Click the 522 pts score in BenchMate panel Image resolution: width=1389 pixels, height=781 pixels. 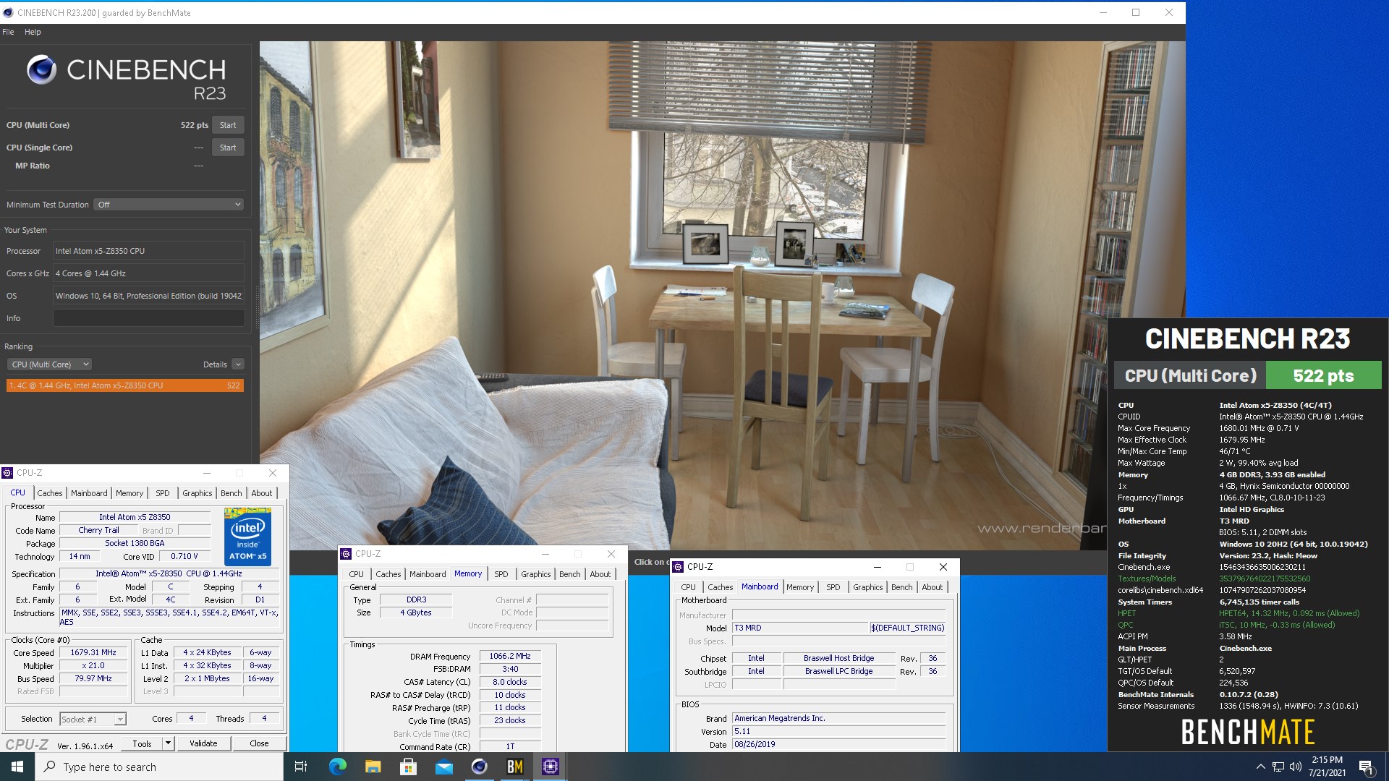(1323, 376)
